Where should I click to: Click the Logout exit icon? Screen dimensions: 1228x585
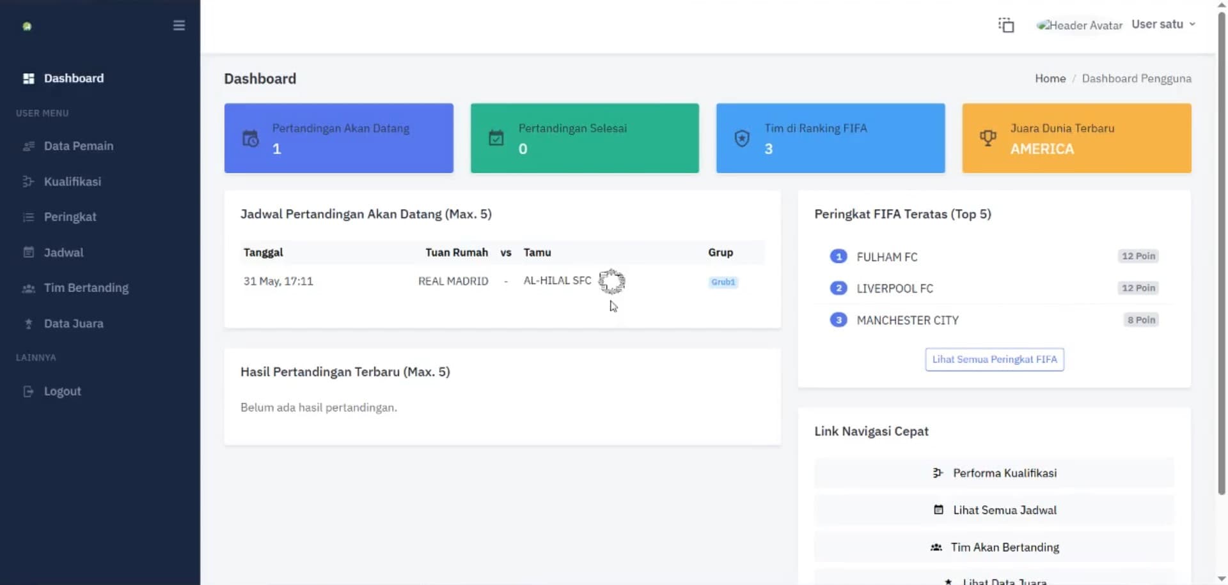point(28,391)
